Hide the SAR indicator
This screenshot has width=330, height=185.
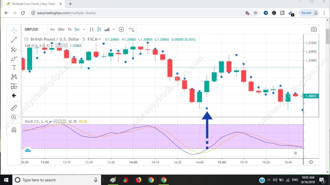tap(57, 45)
